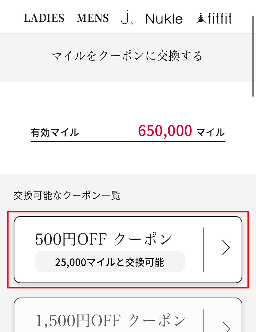Click the 有効マイル label
This screenshot has width=256, height=332.
[x=55, y=132]
